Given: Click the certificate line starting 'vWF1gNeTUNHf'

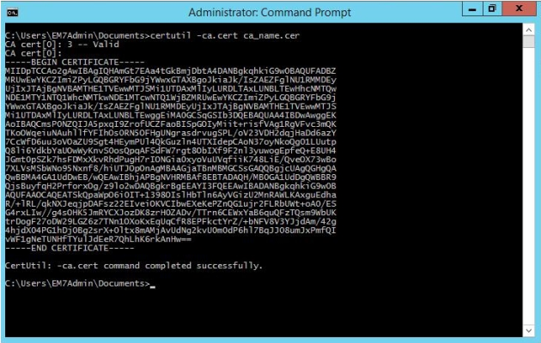Looking at the screenshot, I should (x=98, y=239).
